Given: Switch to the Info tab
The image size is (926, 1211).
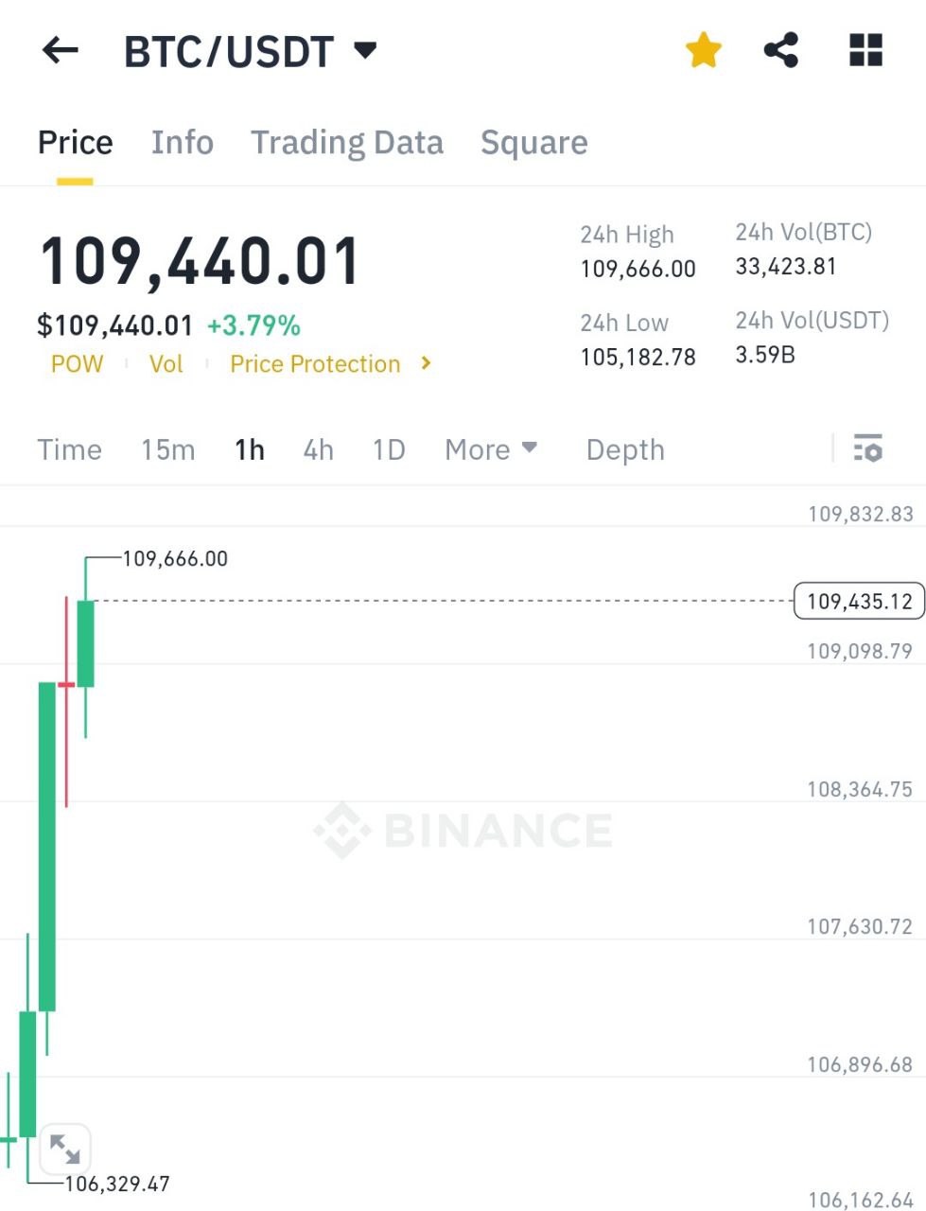Looking at the screenshot, I should (183, 143).
